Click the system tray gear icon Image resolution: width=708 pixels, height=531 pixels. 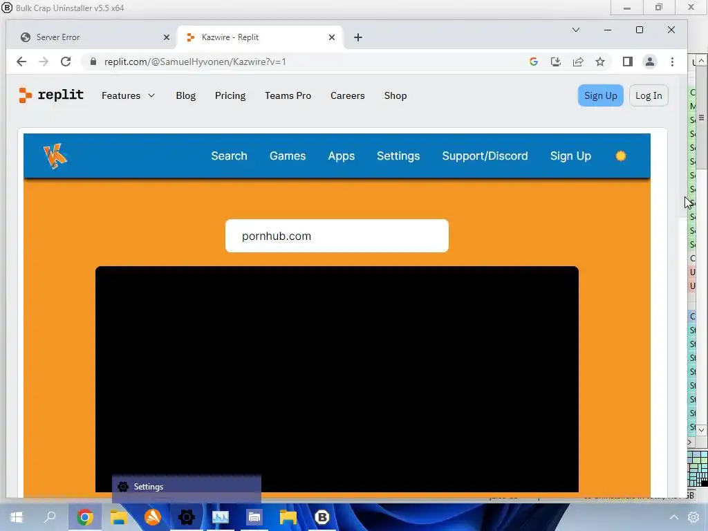(x=693, y=517)
